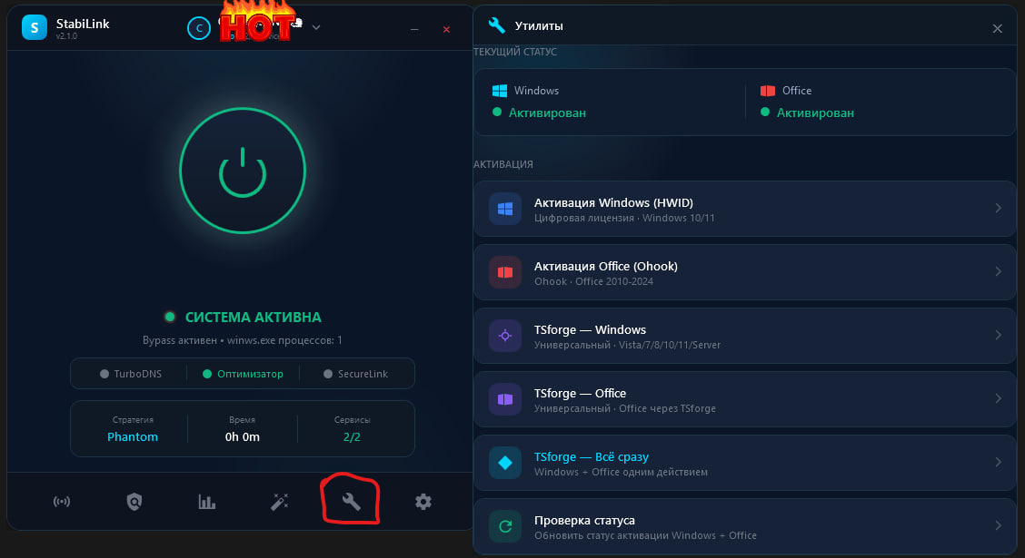This screenshot has height=558, width=1025.
Task: Open the bar chart statistics icon
Action: coord(206,502)
